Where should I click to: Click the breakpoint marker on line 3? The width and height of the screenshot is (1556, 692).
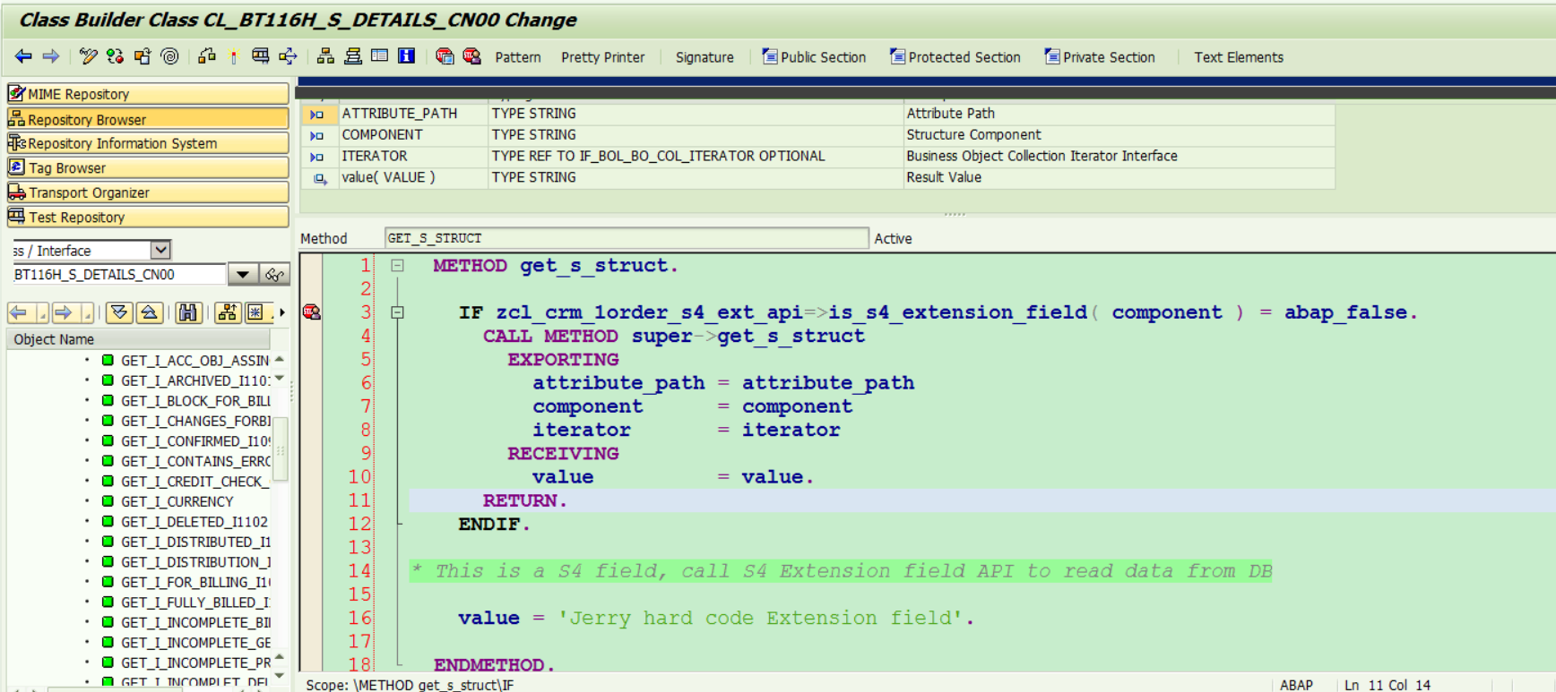tap(311, 312)
